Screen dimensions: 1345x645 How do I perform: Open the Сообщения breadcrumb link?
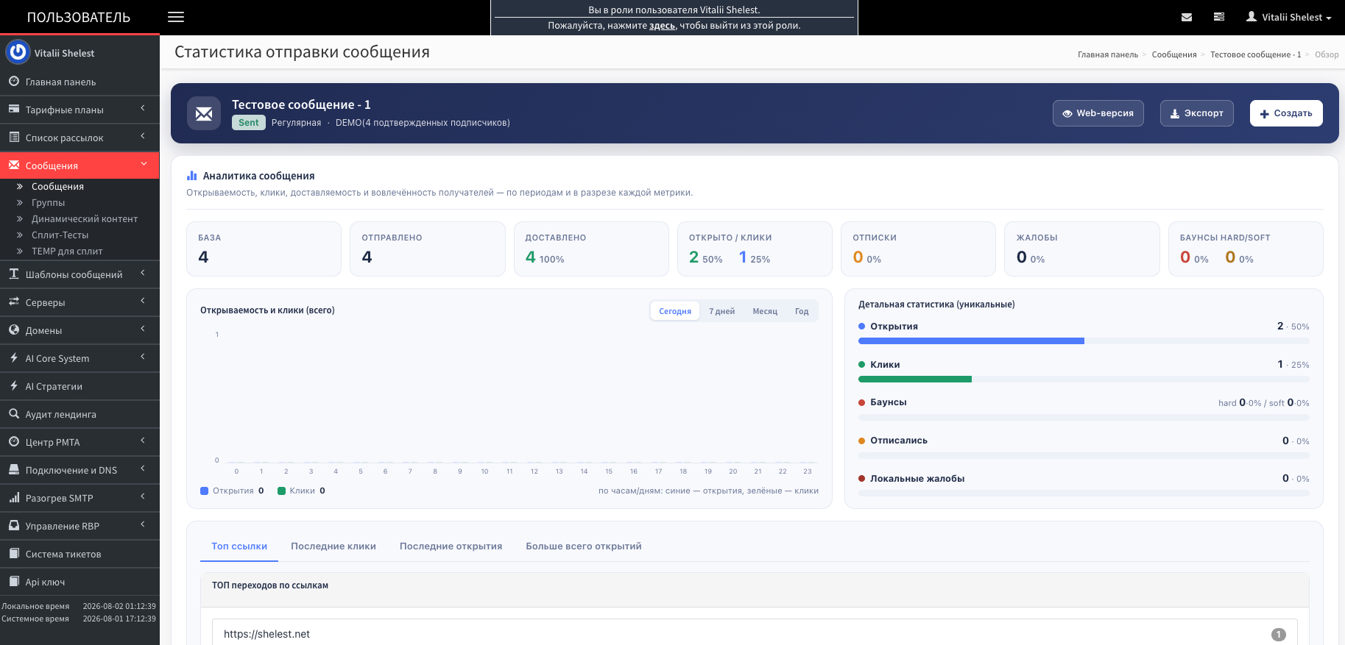tap(1174, 54)
